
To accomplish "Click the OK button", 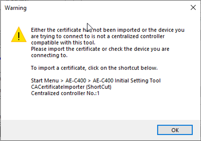I will click(175, 130).
